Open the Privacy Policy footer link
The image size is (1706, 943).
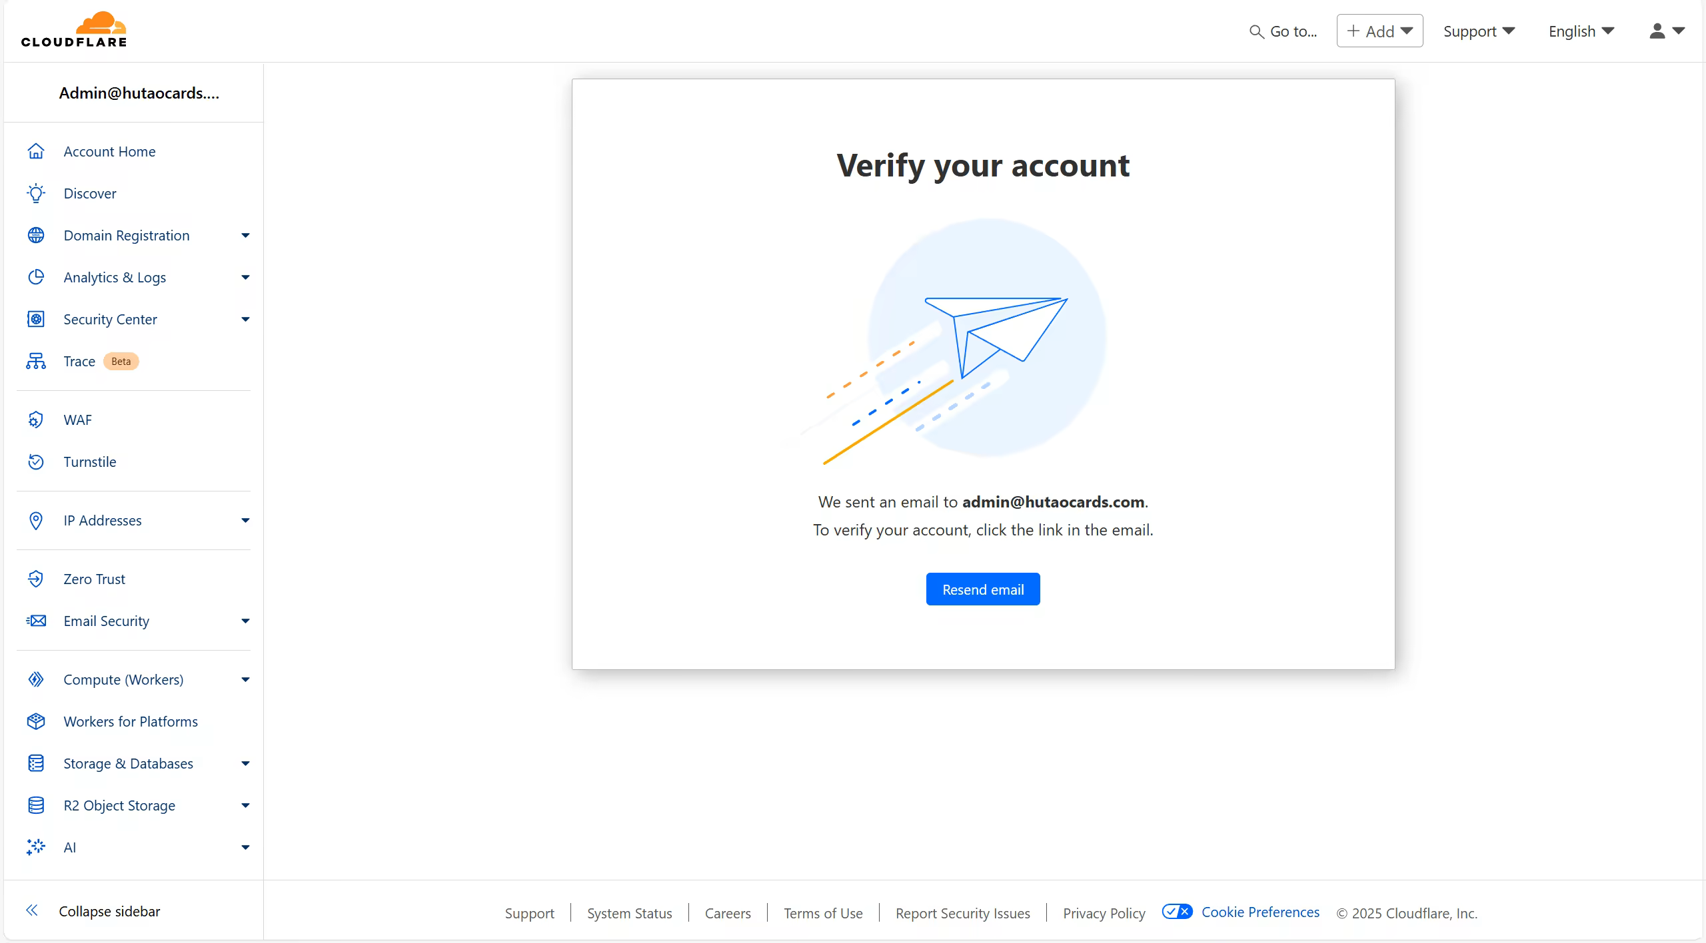coord(1104,913)
